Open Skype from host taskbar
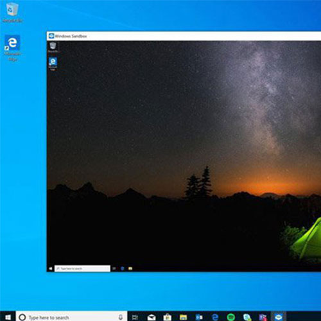This screenshot has width=321, height=321. click(x=247, y=317)
